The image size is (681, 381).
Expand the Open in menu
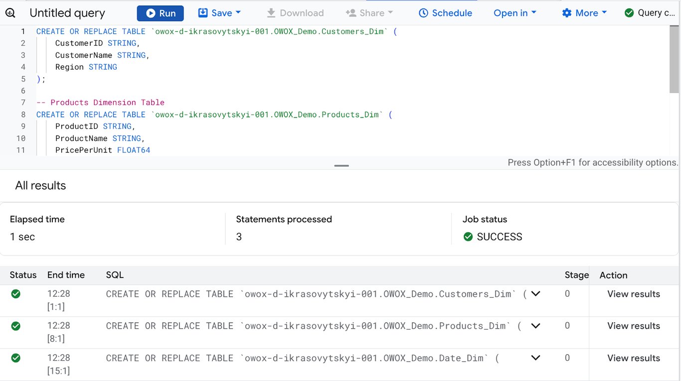click(x=515, y=13)
